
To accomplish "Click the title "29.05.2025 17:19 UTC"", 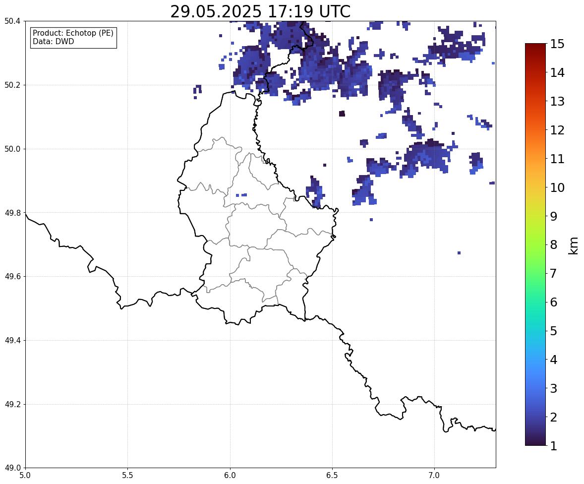I will coord(260,11).
